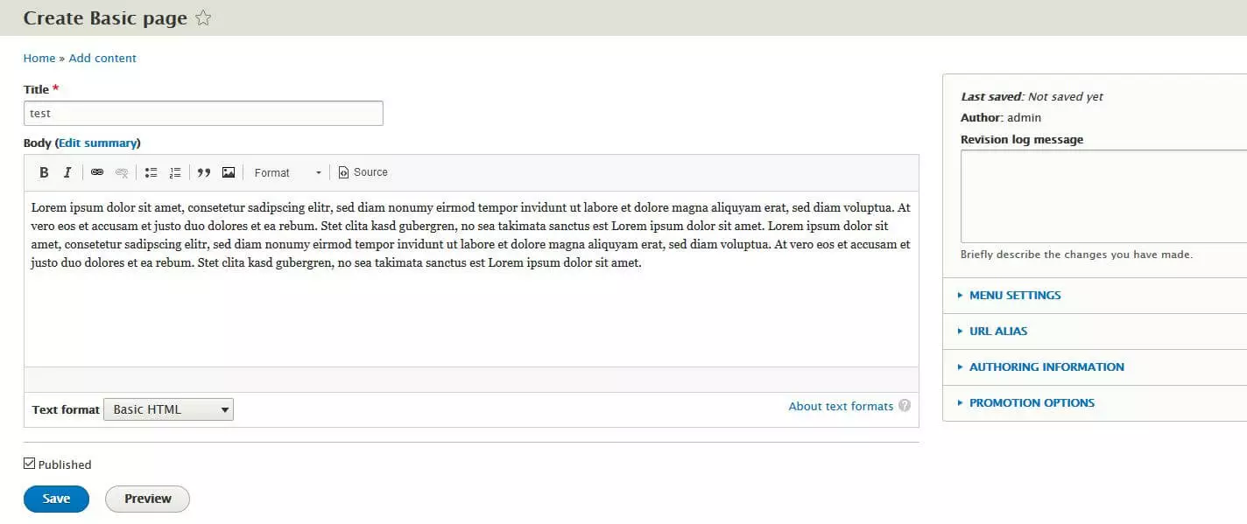
Task: Click the 'Author: admin' text
Action: (1001, 118)
